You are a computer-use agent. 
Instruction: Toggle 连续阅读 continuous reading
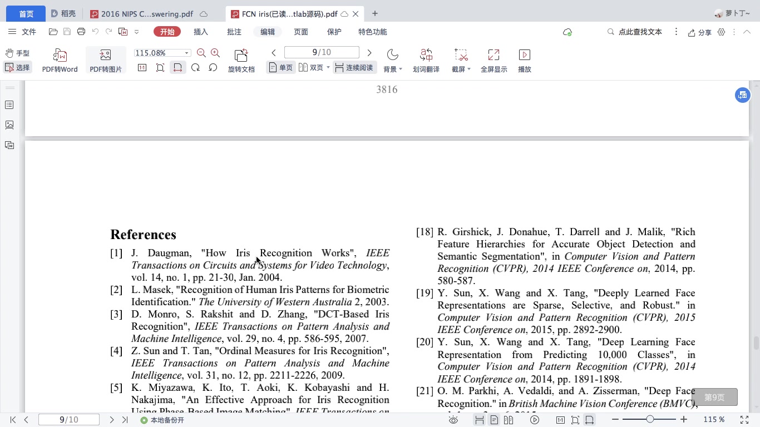point(354,67)
